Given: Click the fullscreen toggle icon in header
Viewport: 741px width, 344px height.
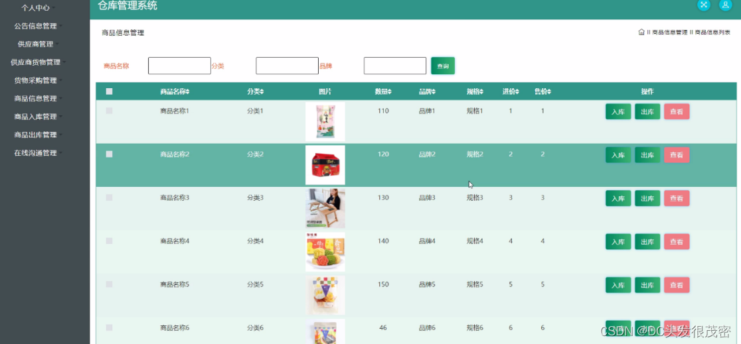Looking at the screenshot, I should 704,5.
